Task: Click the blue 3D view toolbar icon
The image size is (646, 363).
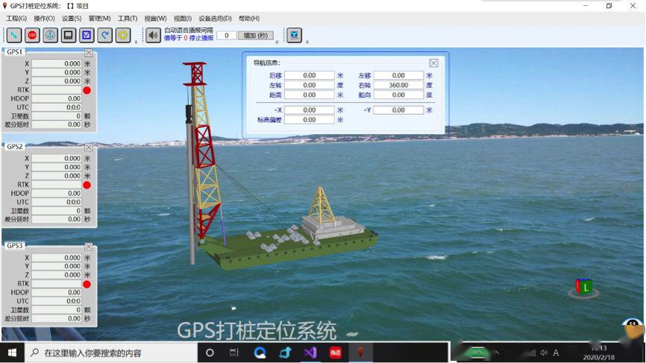Action: pyautogui.click(x=294, y=35)
